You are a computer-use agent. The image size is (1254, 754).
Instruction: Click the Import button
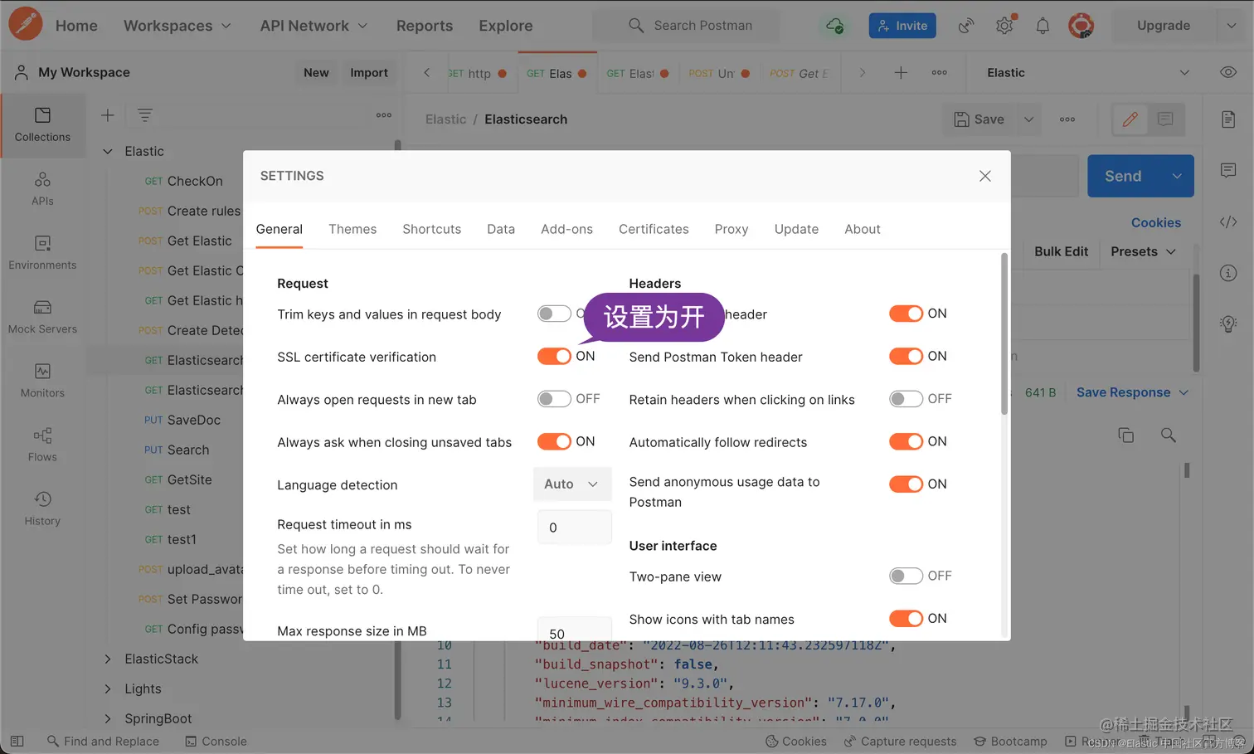pyautogui.click(x=369, y=73)
